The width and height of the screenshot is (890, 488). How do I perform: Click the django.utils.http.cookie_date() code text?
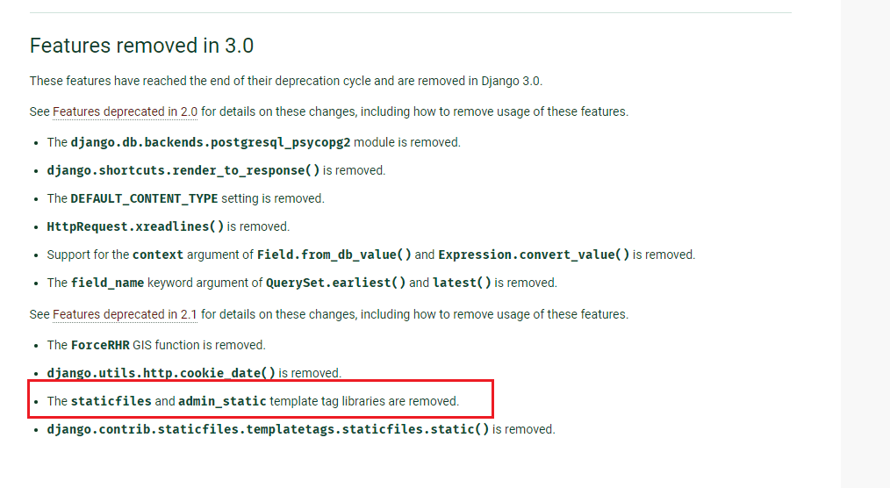tap(161, 373)
